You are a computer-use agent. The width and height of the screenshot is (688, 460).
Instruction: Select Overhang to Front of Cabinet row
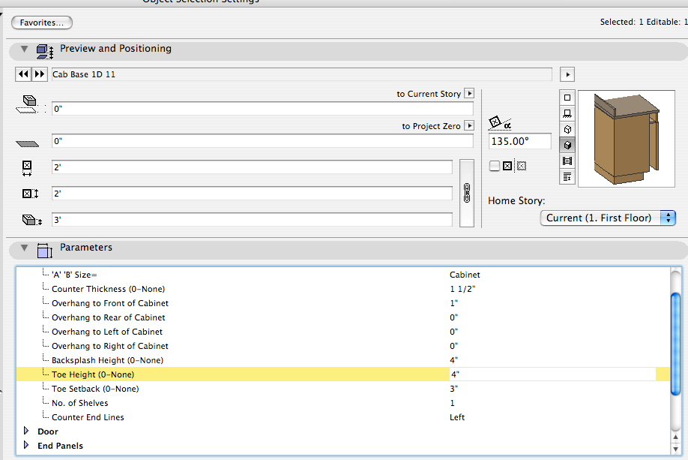(343, 303)
